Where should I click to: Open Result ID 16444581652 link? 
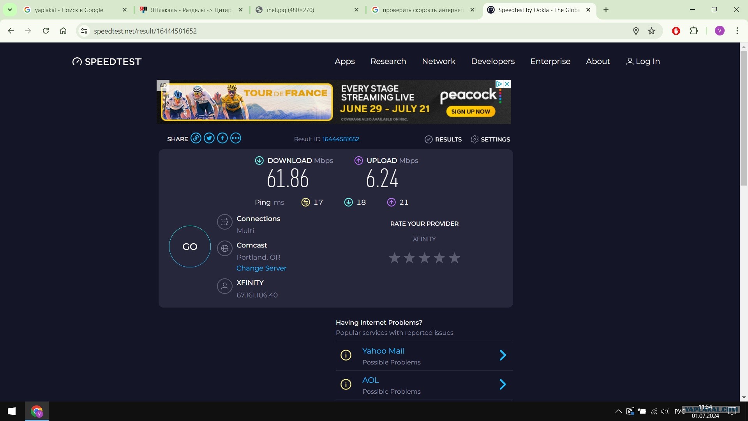[341, 139]
